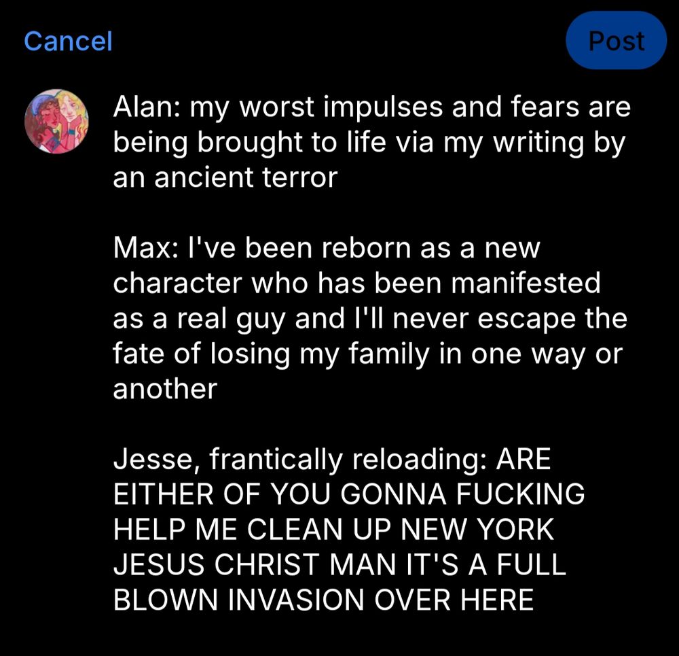Publish the draft with the Post button

click(616, 41)
